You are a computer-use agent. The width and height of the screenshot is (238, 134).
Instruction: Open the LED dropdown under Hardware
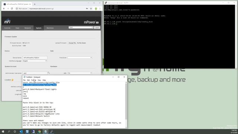[80, 73]
